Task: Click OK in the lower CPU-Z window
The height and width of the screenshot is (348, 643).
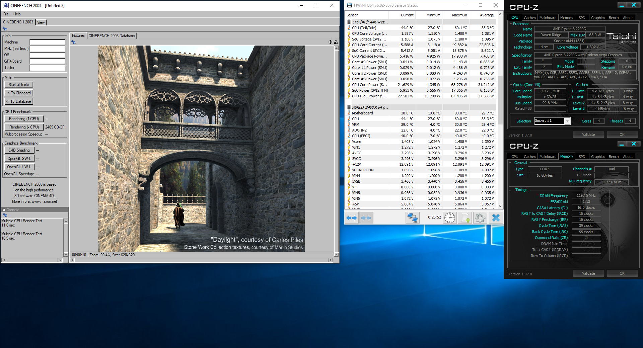Action: tap(622, 273)
